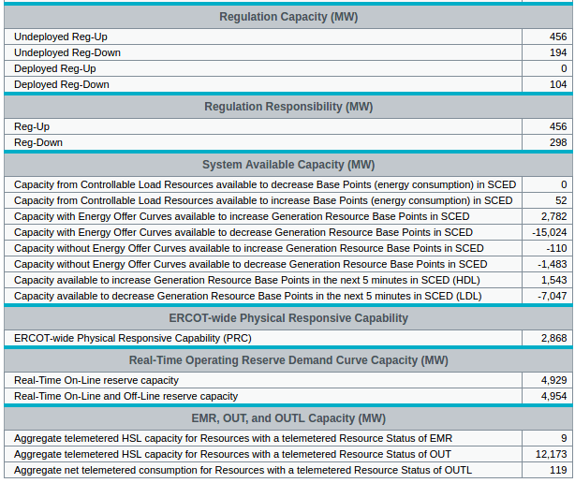The height and width of the screenshot is (483, 575).
Task: Select the Reg-Down value 298
Action: (x=558, y=142)
